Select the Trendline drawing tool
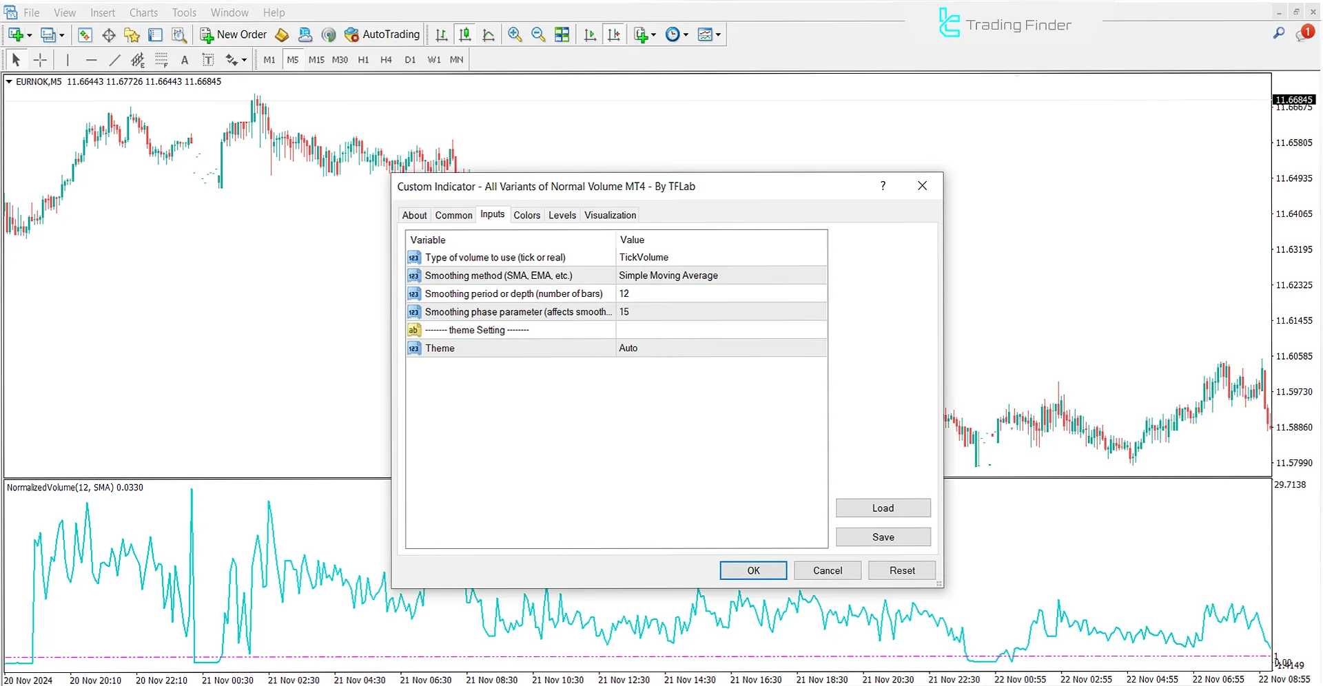Screen dimensions: 1323x686 click(x=115, y=60)
